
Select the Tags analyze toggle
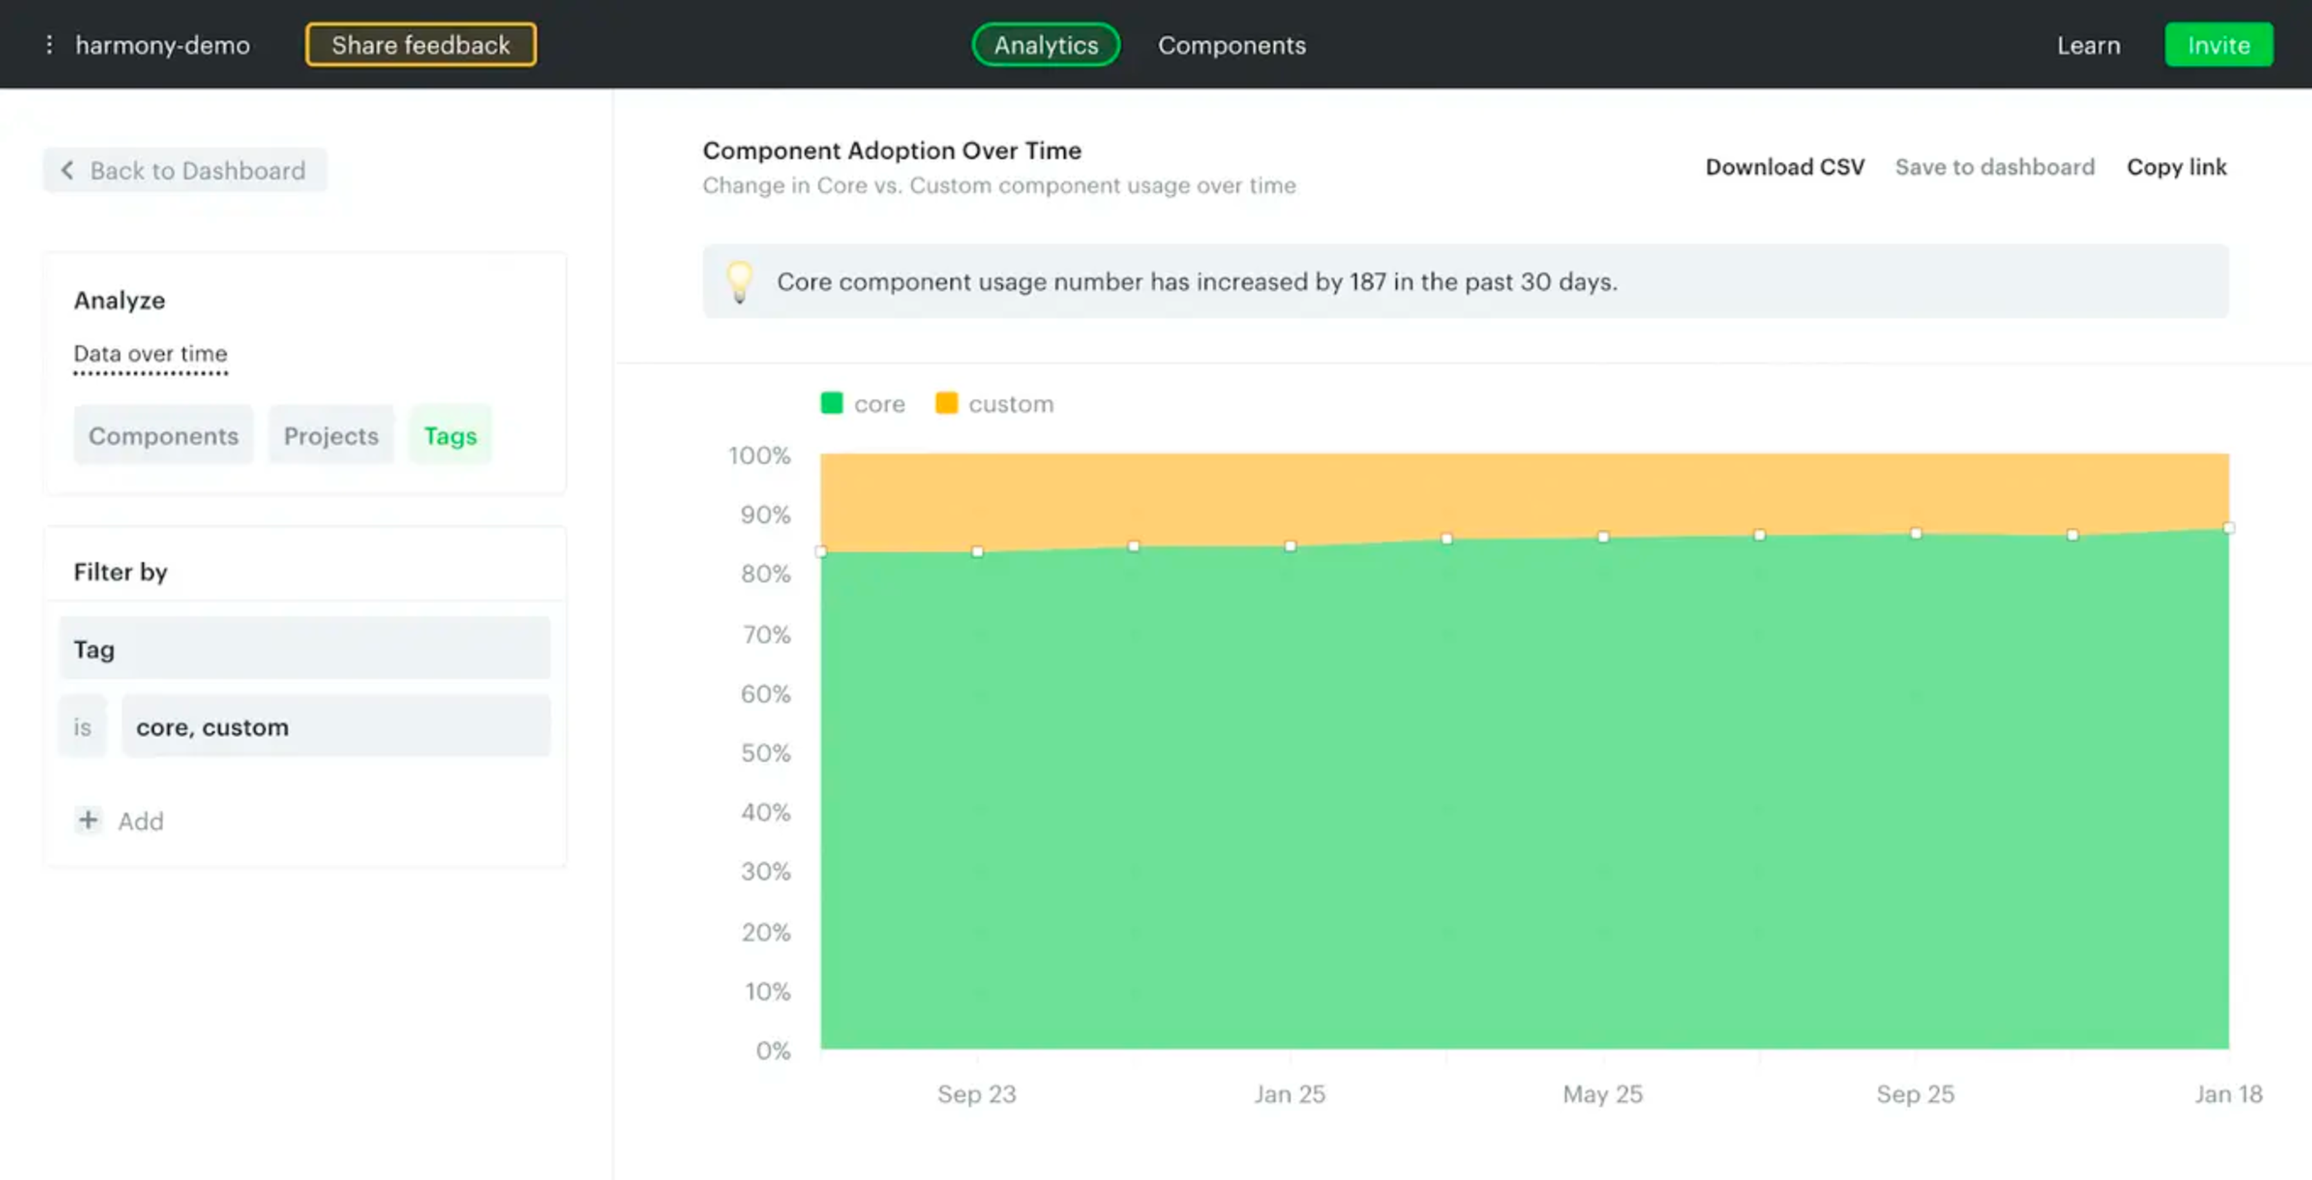[x=450, y=436]
